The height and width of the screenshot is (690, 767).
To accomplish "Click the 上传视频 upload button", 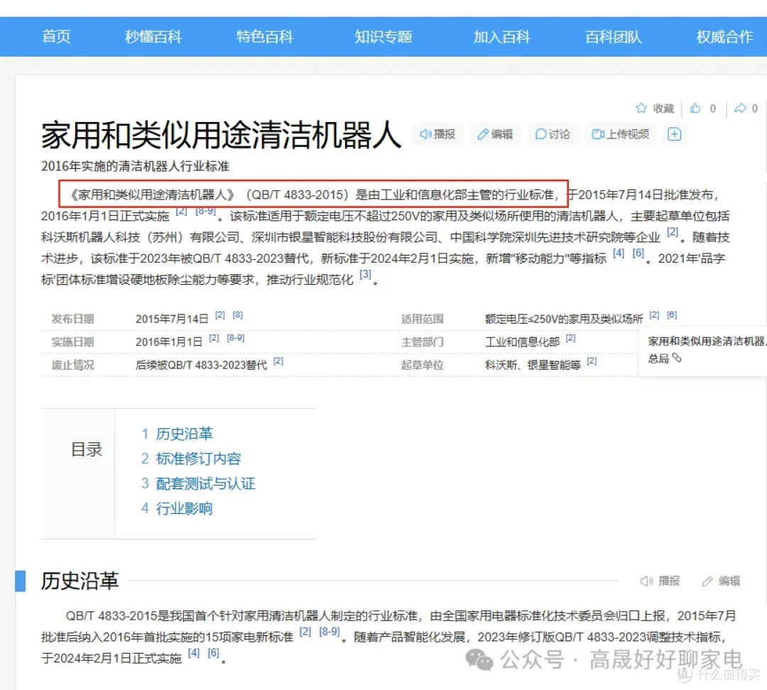I will pyautogui.click(x=620, y=134).
